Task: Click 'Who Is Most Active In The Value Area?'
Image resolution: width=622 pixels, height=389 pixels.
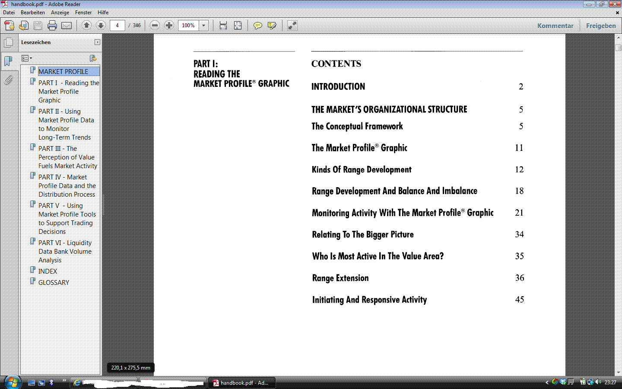Action: tap(378, 256)
